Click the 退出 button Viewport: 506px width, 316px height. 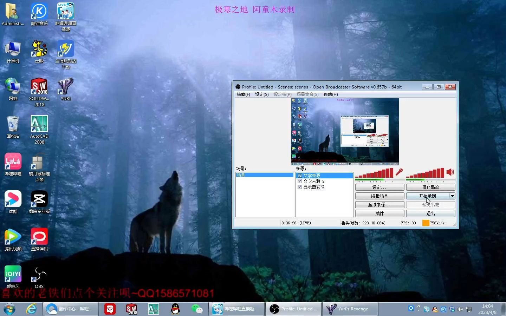[x=431, y=213]
